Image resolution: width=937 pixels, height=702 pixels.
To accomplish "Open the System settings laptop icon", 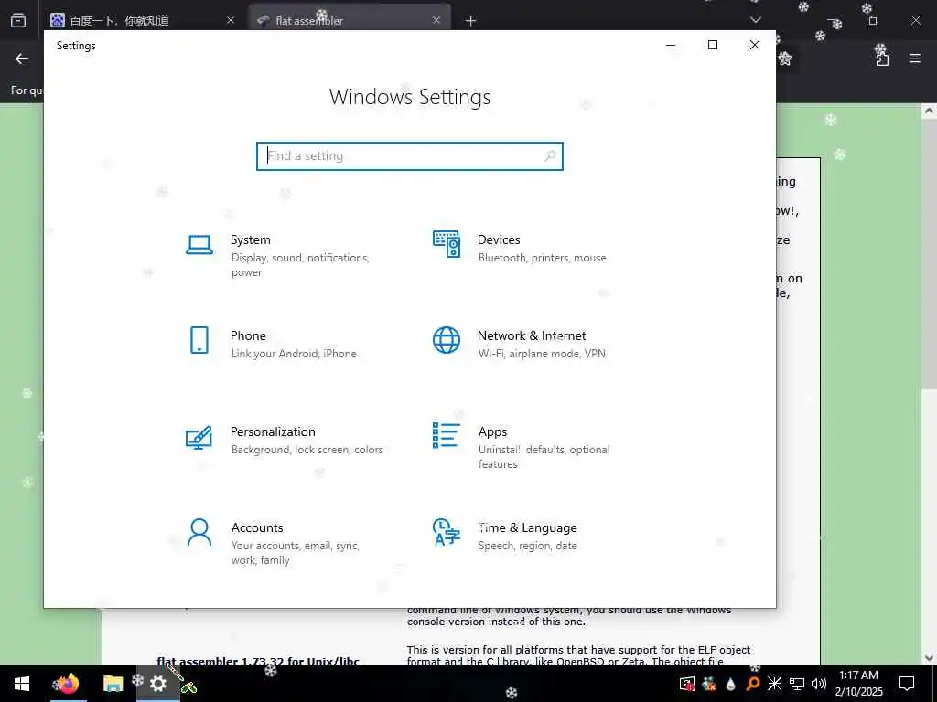I will coord(199,245).
